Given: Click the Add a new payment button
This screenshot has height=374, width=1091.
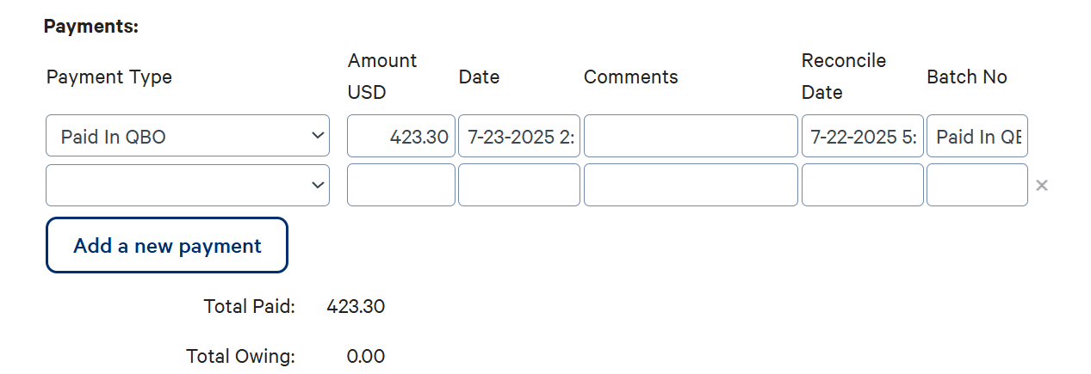Looking at the screenshot, I should (166, 245).
